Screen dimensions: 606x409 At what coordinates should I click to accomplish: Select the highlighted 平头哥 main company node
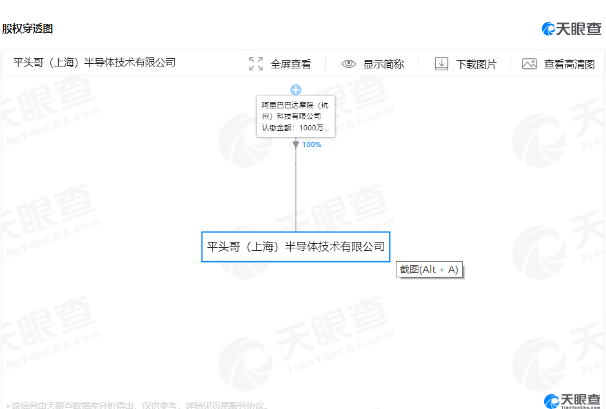[296, 246]
